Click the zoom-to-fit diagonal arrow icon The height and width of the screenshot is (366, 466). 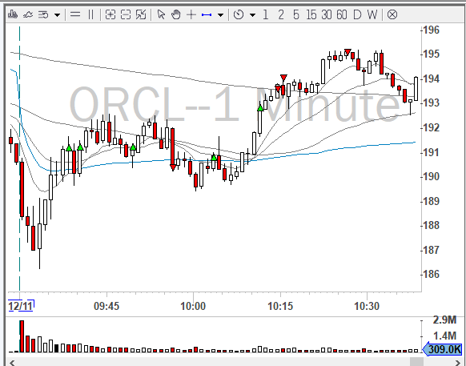point(141,14)
